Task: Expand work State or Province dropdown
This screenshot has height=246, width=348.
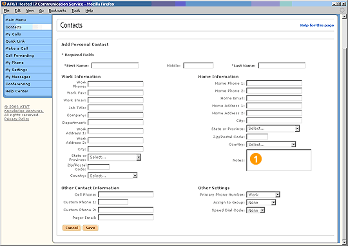Action: pos(114,158)
